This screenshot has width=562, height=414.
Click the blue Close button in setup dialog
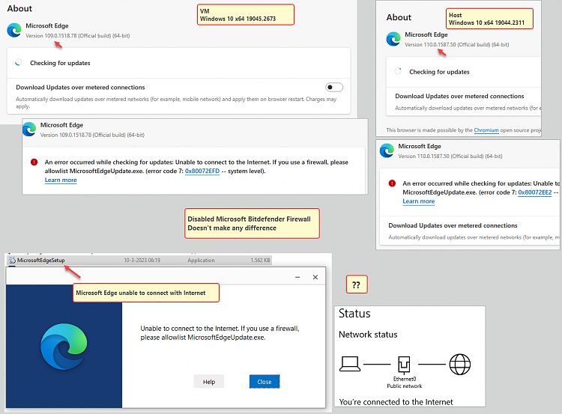tap(265, 382)
